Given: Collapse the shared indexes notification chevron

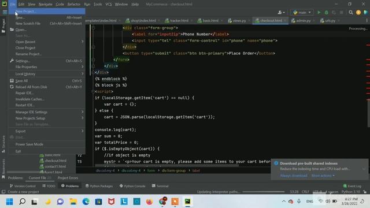Looking at the screenshot, I should point(364,169).
